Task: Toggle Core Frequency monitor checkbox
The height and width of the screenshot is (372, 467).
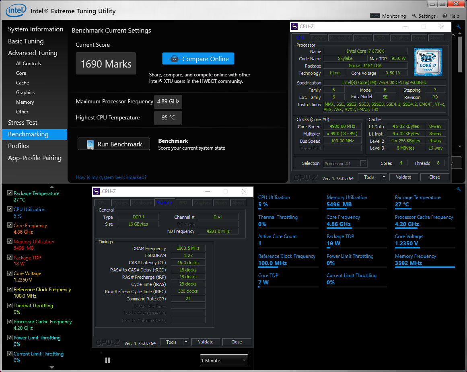Action: click(x=10, y=225)
